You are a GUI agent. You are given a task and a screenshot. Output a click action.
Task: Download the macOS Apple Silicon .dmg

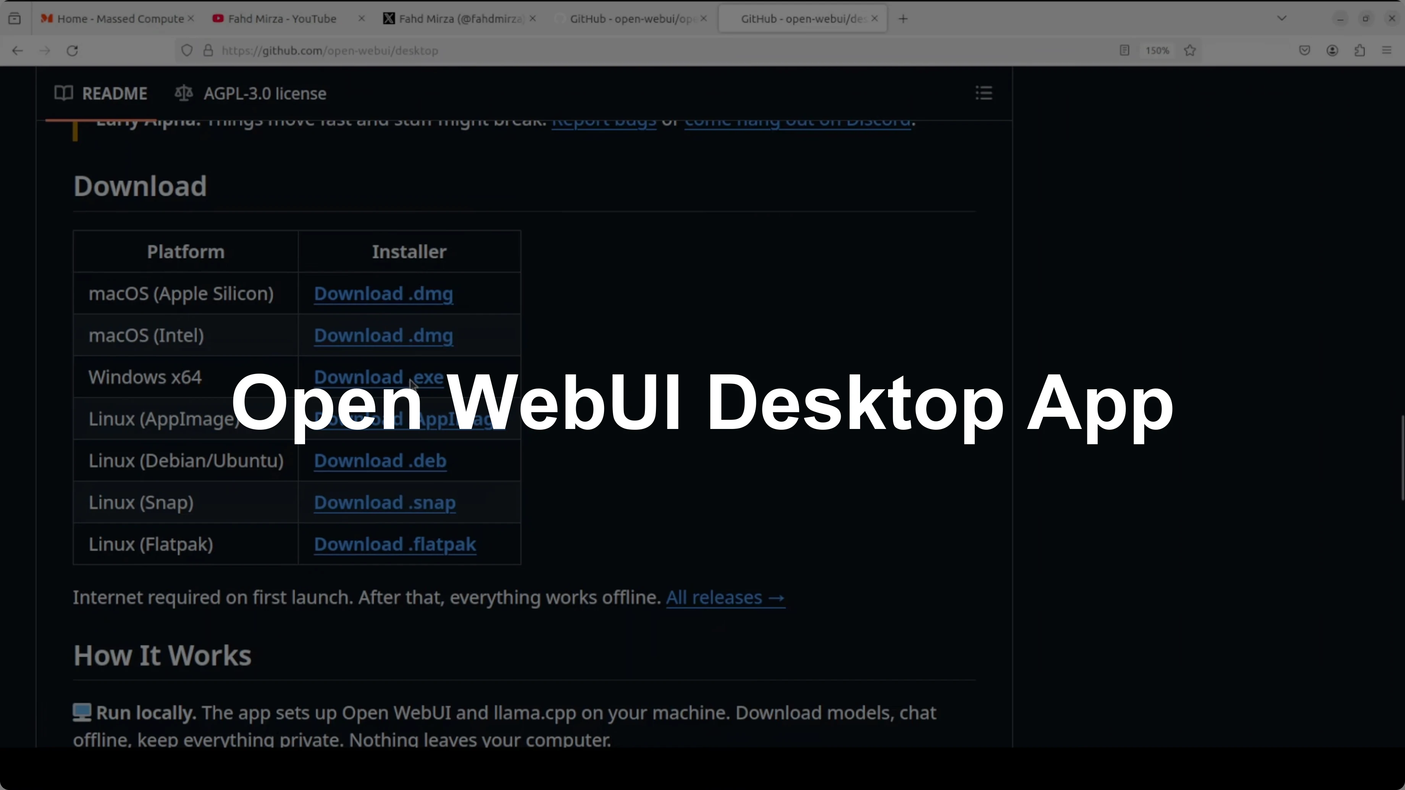point(383,293)
